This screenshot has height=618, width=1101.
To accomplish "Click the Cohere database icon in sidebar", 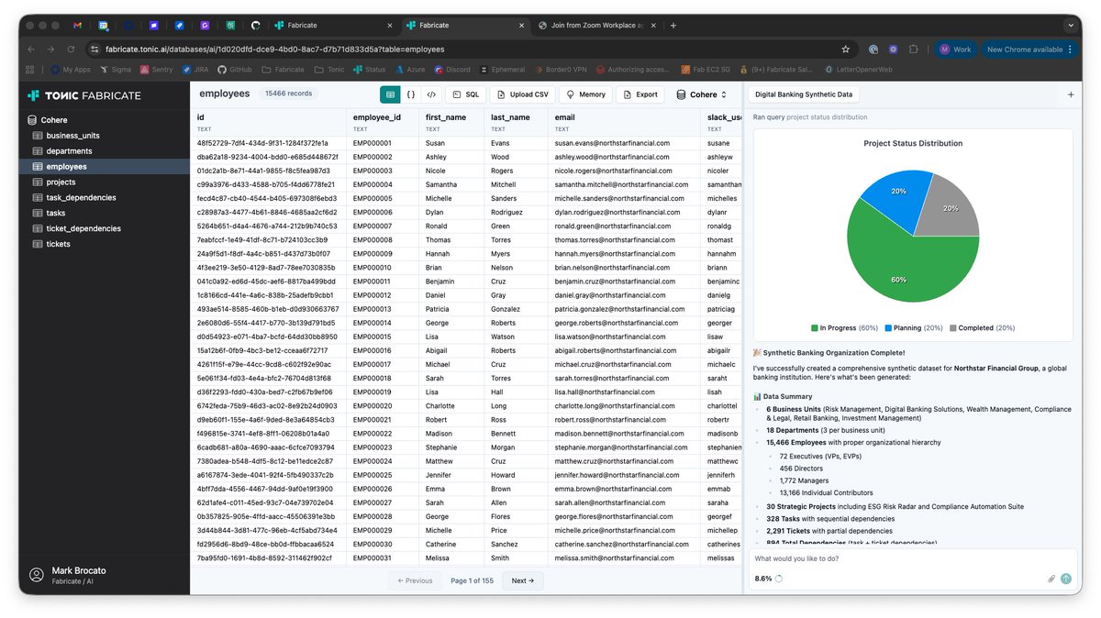I will [32, 120].
